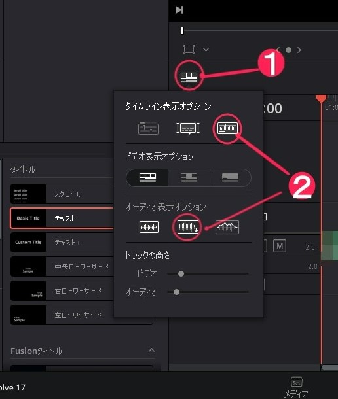Collapse the Fusionタイトル section

[152, 351]
